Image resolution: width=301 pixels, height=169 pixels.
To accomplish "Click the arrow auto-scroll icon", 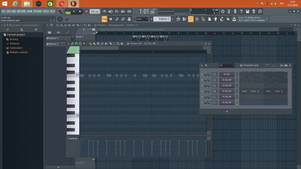I will click(x=111, y=19).
